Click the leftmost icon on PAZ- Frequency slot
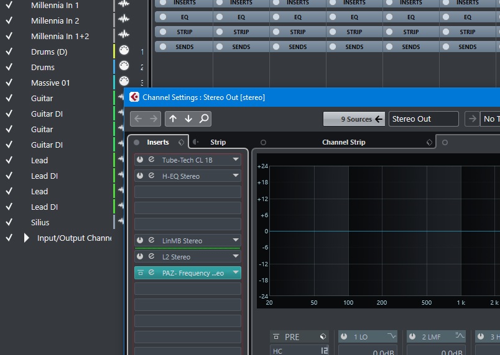Viewport: 500px width, 355px height. pyautogui.click(x=141, y=272)
